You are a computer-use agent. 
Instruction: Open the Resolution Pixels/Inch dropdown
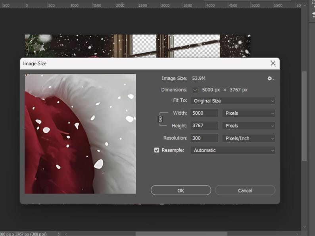248,138
